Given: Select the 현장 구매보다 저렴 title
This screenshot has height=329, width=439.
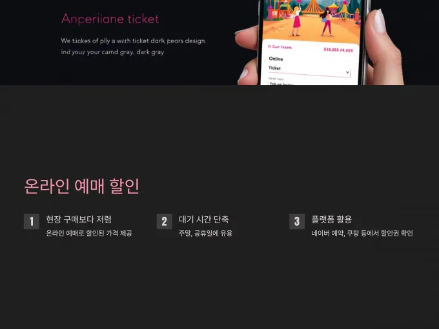Looking at the screenshot, I should coord(79,219).
